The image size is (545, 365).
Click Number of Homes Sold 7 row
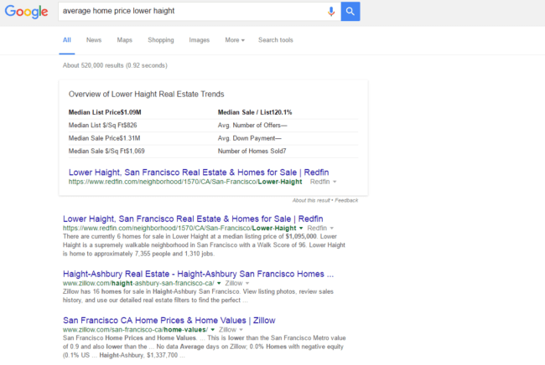pos(252,151)
